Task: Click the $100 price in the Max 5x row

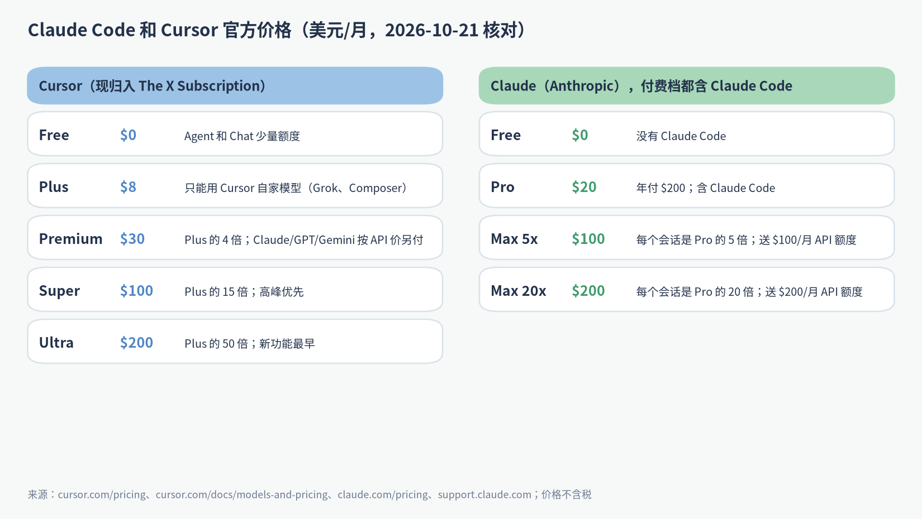Action: click(x=588, y=239)
